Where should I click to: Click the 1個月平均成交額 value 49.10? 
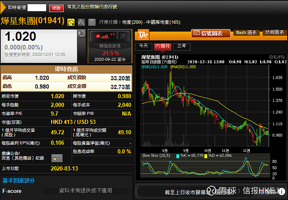(124, 132)
